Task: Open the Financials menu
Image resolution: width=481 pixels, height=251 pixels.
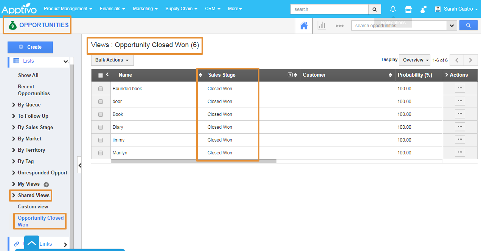Action: pyautogui.click(x=112, y=9)
